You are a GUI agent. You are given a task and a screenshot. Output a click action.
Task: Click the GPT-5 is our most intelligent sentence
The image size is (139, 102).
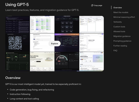43,84
